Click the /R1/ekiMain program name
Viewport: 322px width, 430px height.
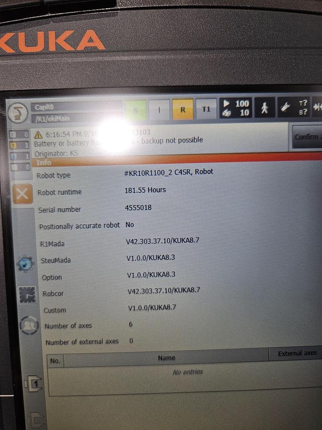click(77, 118)
